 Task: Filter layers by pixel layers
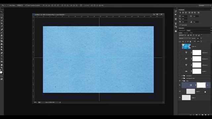coord(188,35)
